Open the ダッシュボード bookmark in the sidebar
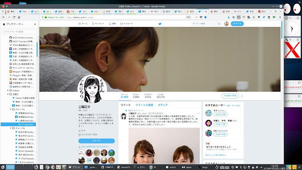The image size is (302, 170). click(x=22, y=68)
